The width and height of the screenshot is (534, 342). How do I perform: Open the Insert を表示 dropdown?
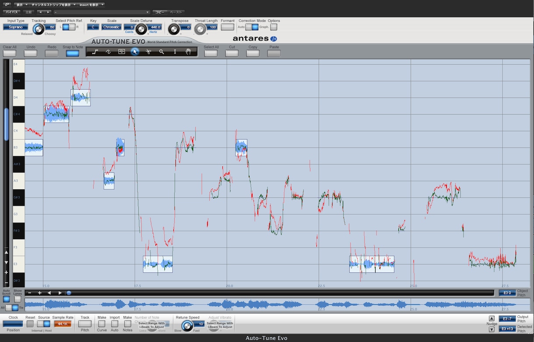(x=91, y=5)
